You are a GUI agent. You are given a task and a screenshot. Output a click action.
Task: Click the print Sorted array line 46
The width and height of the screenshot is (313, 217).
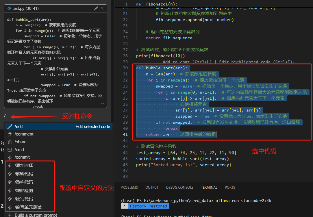pos(184,165)
